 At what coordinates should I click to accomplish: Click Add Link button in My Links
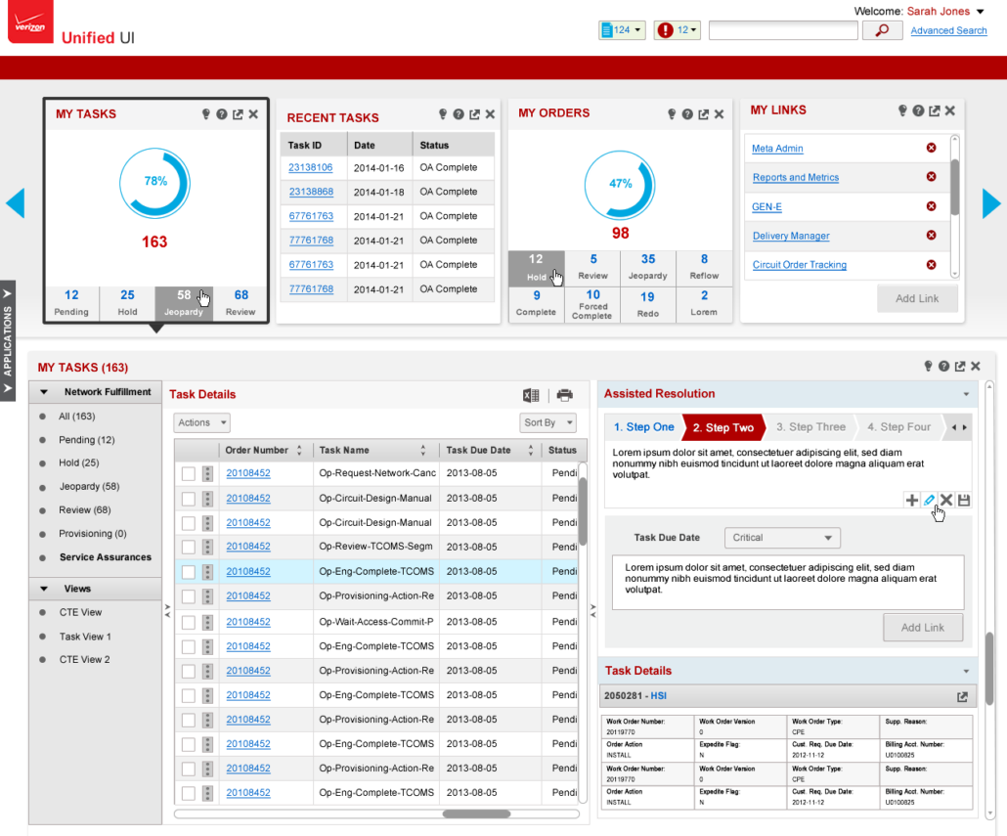[x=916, y=298]
